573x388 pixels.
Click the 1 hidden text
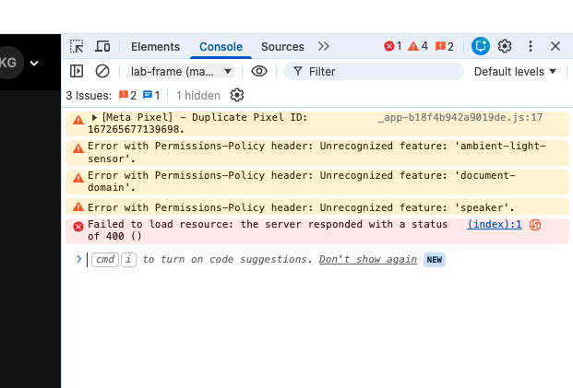point(198,96)
